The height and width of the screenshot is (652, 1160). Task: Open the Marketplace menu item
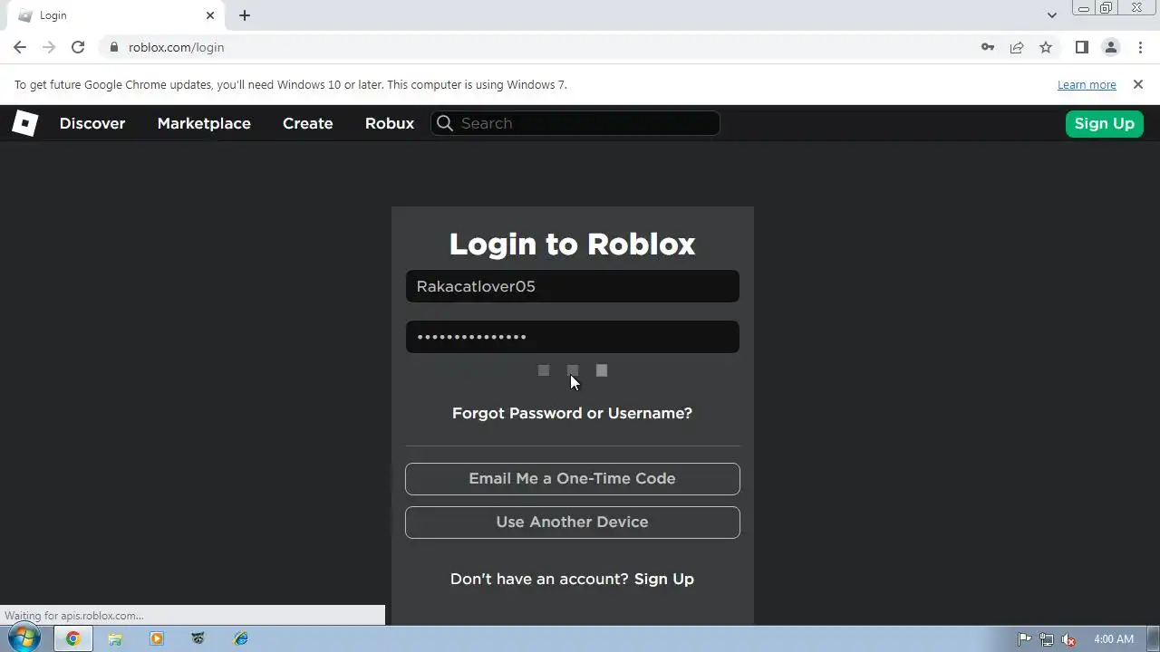[204, 123]
